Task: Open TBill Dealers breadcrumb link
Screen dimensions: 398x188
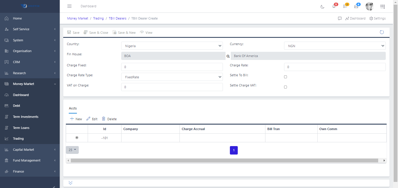Action: tap(117, 18)
